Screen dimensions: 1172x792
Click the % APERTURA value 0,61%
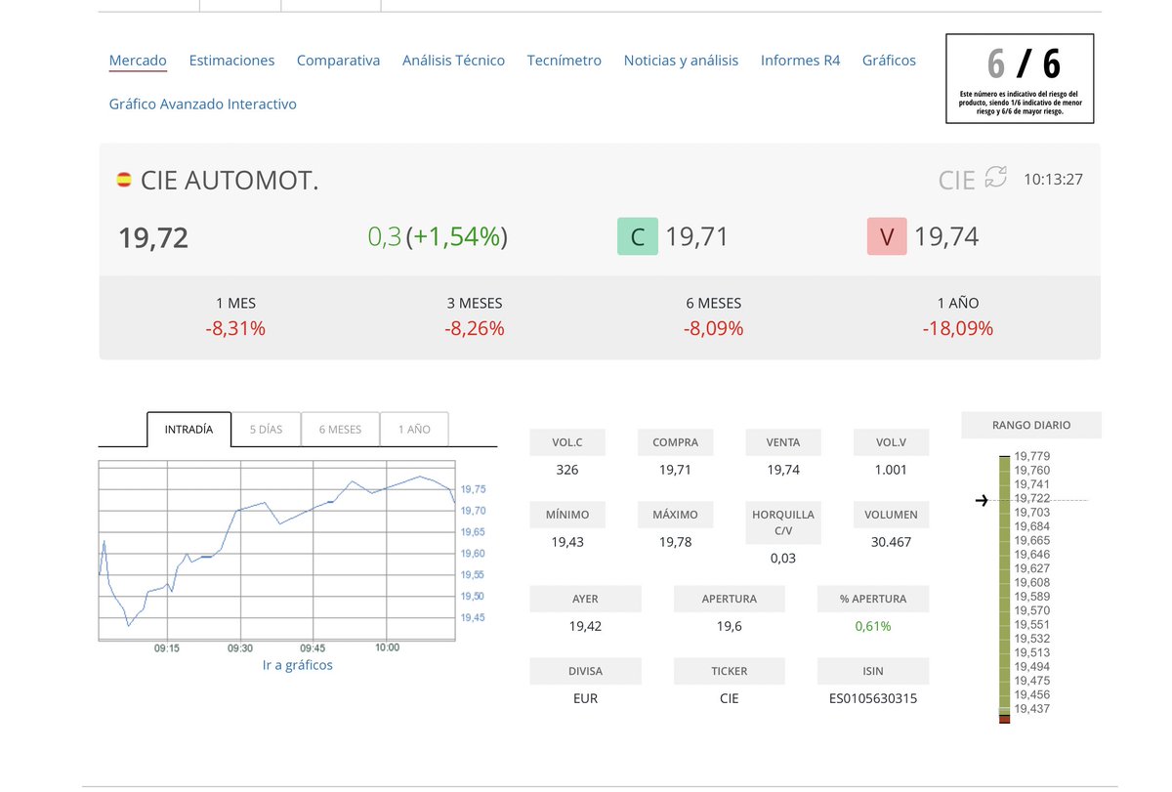(x=873, y=626)
